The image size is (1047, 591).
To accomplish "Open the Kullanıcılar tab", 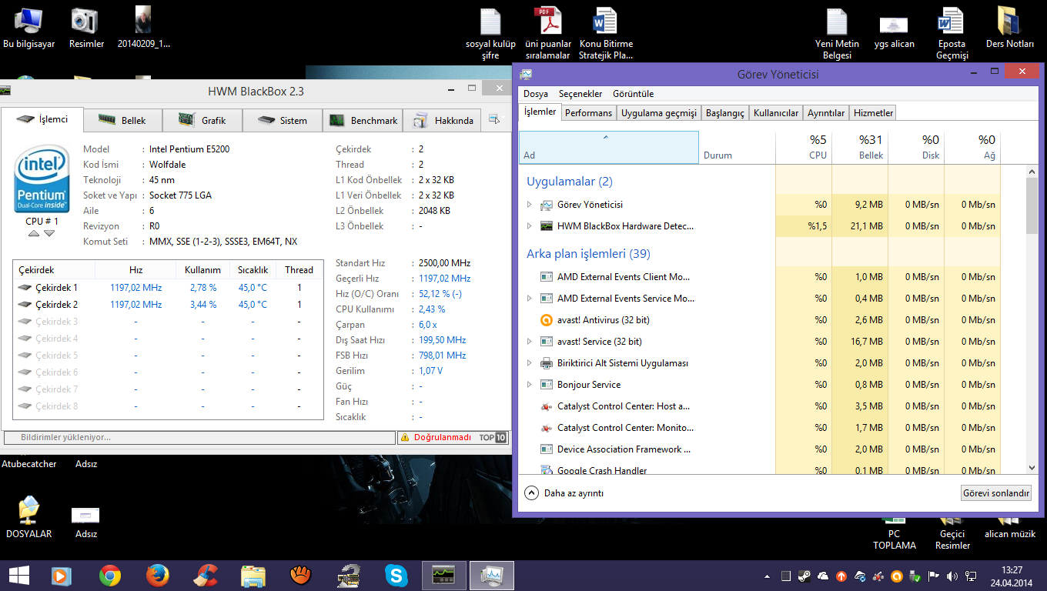I will tap(776, 113).
